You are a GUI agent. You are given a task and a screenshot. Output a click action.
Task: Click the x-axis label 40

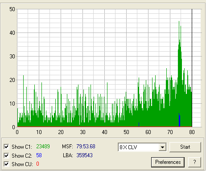pyautogui.click(x=104, y=132)
